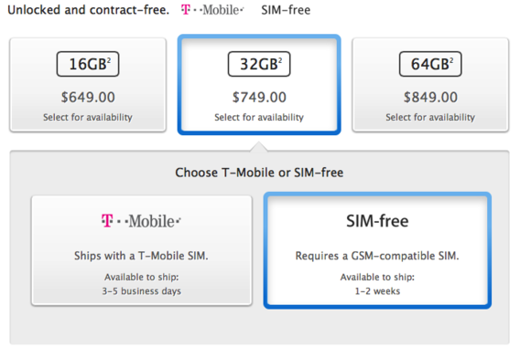Click the 32GB capacity badge

259,64
